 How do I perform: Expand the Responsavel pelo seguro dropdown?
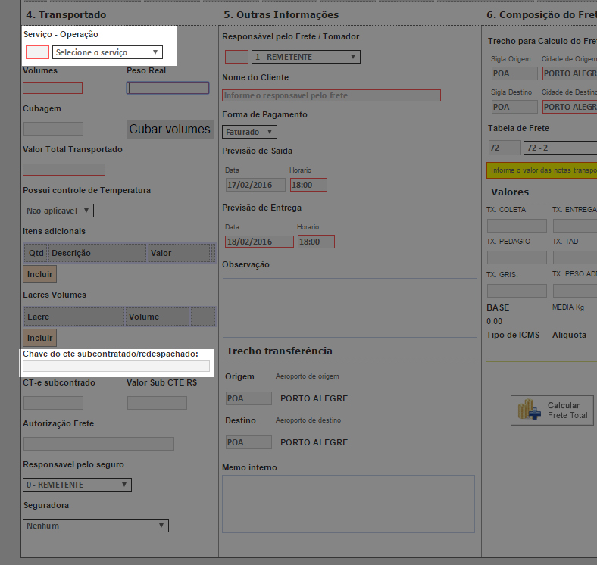(77, 485)
